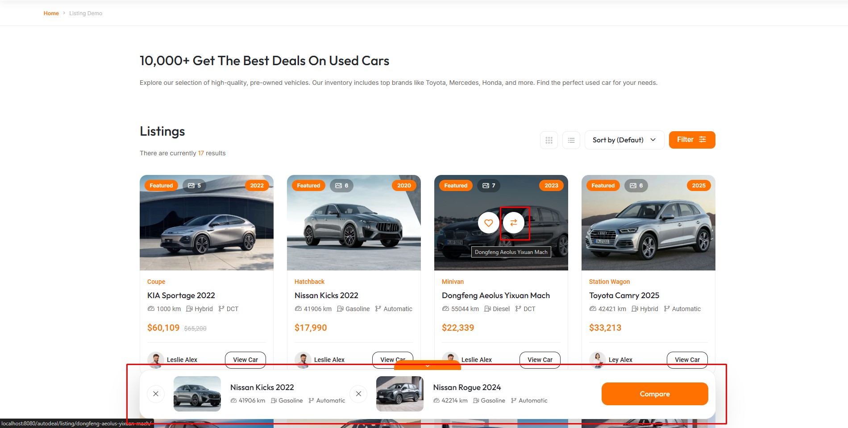Remove Nissan Kicks 2022 from compare bar

pos(156,394)
